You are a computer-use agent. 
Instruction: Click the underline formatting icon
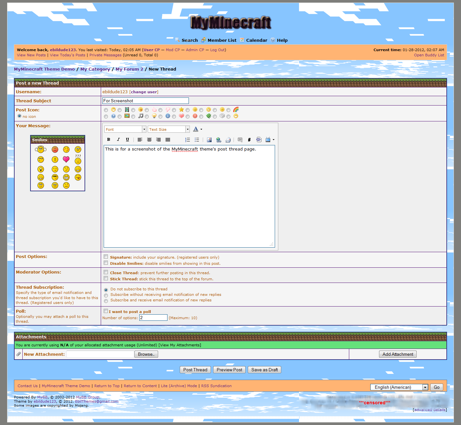pyautogui.click(x=127, y=140)
